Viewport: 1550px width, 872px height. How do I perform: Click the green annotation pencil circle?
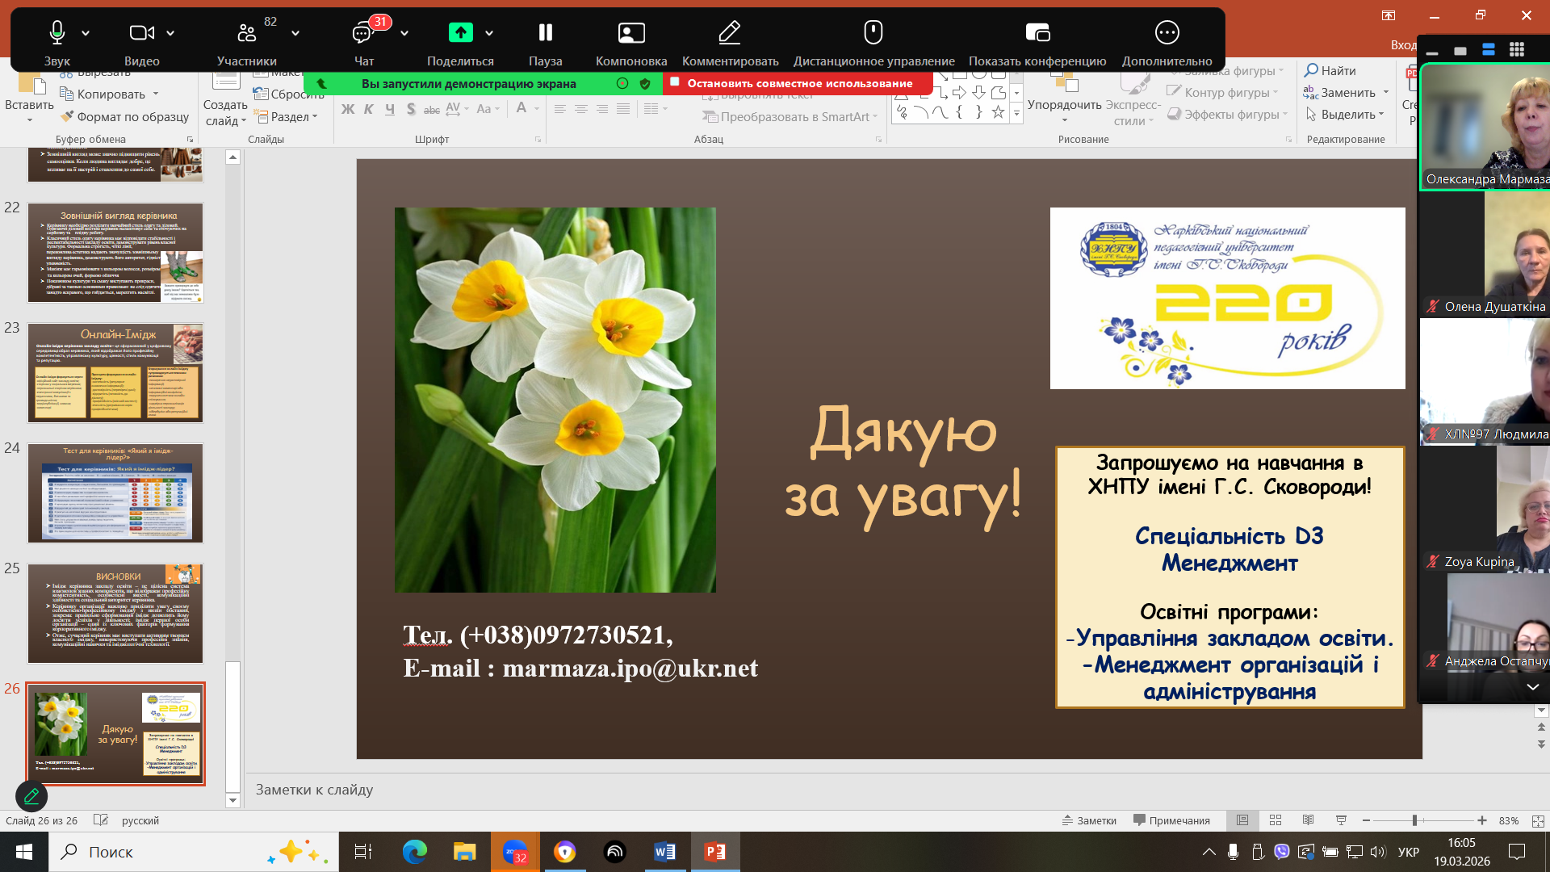[31, 796]
